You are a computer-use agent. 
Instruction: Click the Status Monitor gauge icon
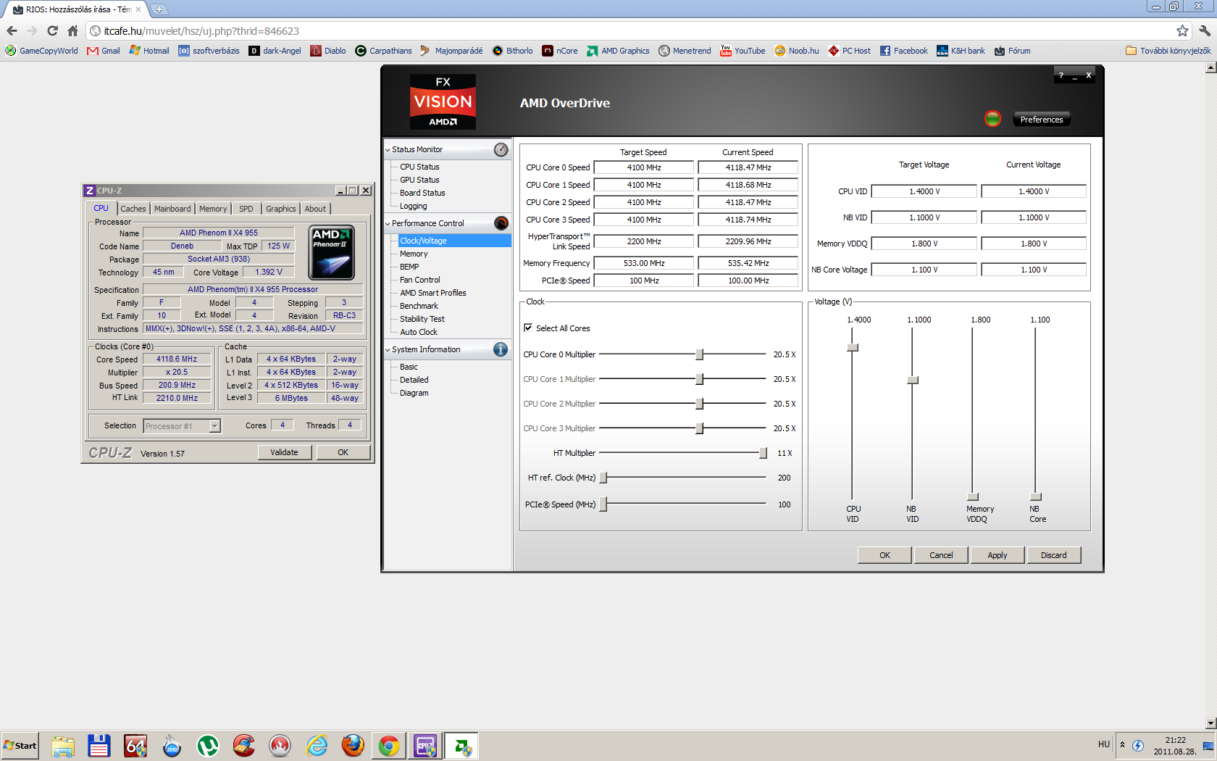[x=501, y=150]
